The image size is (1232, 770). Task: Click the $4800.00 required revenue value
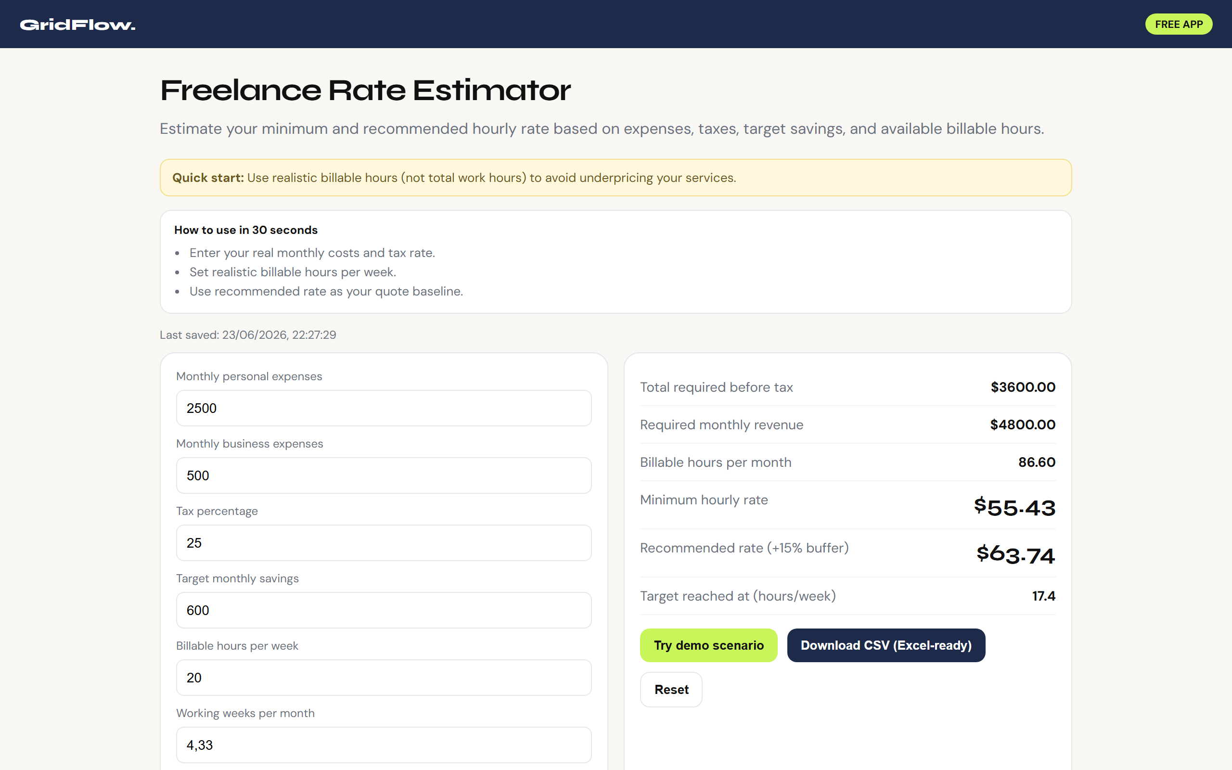click(1023, 425)
